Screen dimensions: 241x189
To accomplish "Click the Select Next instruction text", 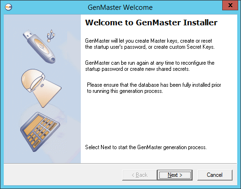I will (x=146, y=147).
